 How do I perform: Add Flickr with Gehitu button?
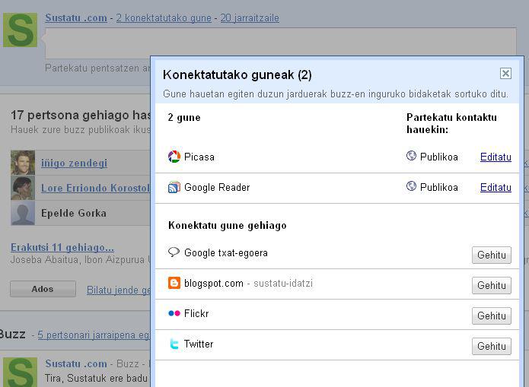pyautogui.click(x=491, y=316)
